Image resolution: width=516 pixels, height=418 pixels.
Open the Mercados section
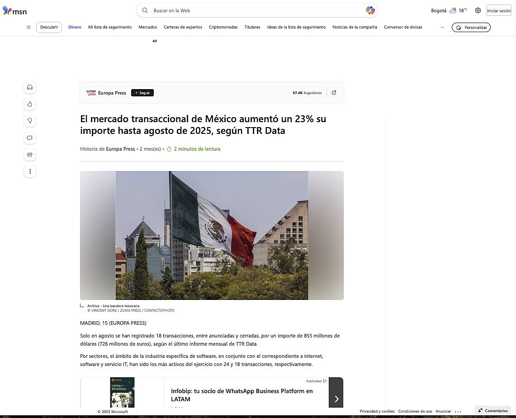(x=147, y=27)
